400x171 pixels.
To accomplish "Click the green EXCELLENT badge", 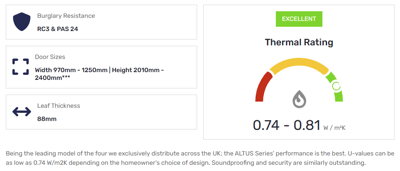I will point(299,19).
